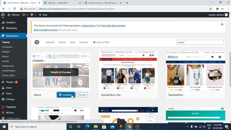Click the red recorder icon on taskbar

(x=137, y=127)
